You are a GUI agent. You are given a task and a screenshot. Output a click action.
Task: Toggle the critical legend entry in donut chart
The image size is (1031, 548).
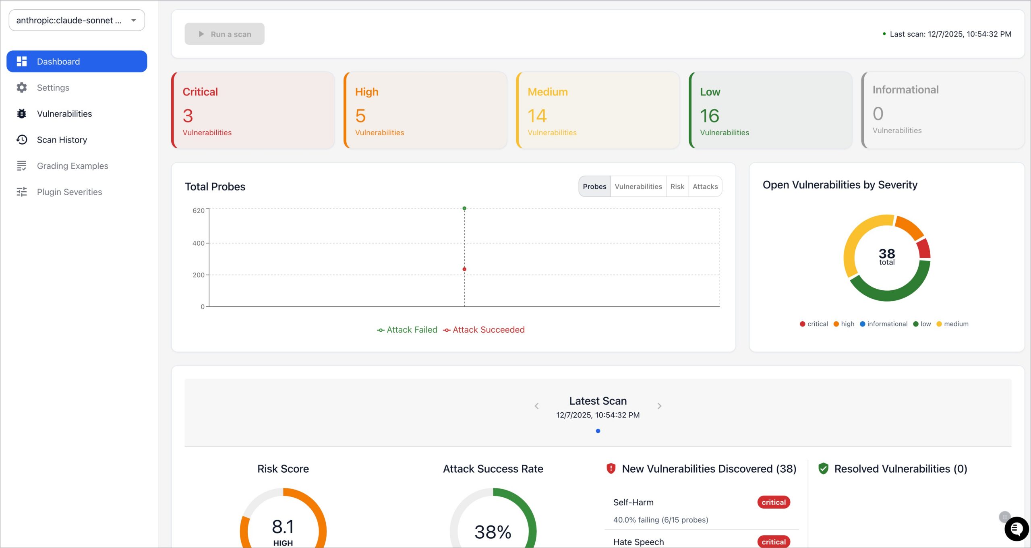tap(814, 324)
